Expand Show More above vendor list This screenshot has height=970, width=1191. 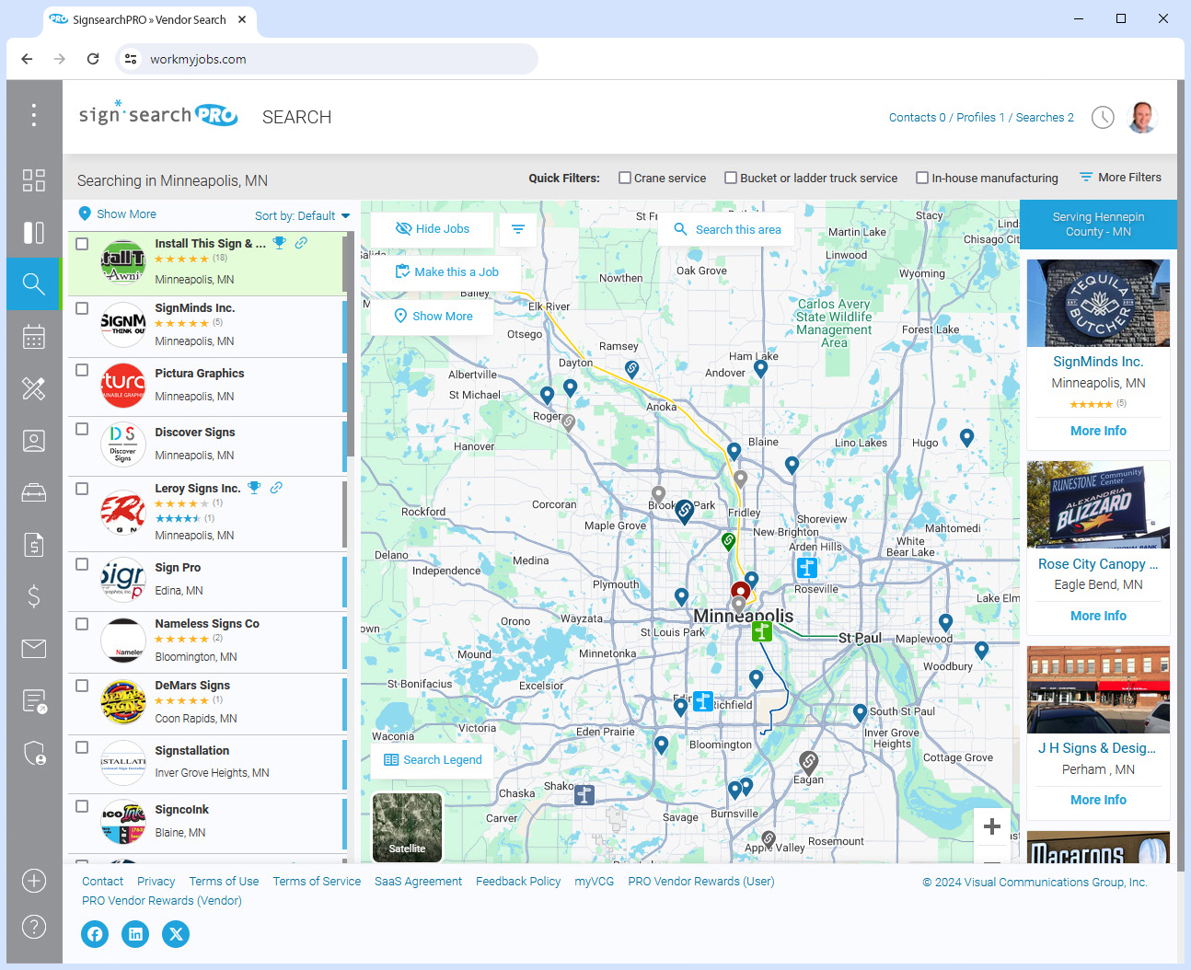117,214
